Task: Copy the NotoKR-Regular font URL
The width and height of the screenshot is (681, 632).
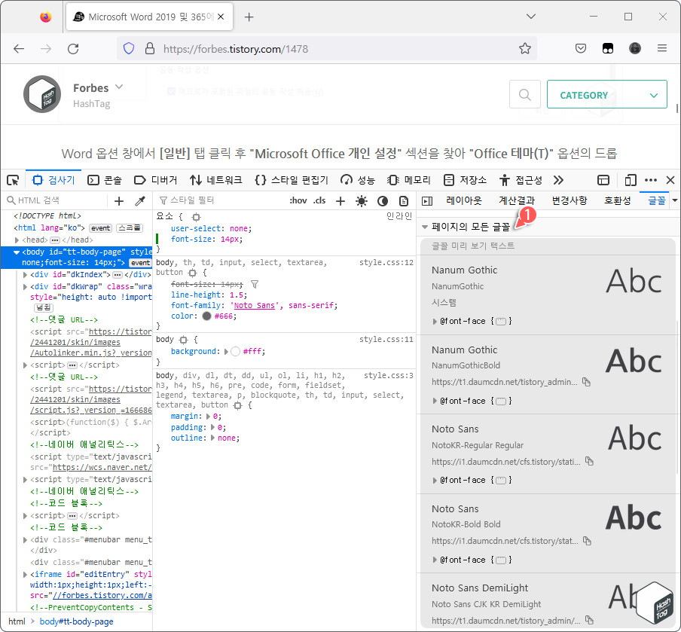Action: tap(589, 461)
